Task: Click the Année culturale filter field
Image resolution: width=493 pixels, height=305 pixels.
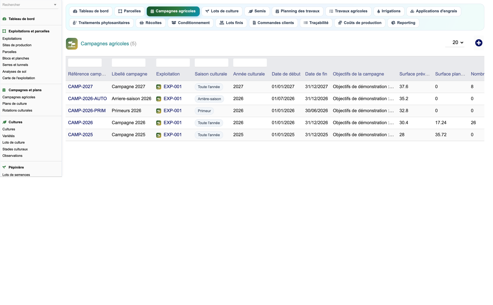Action: coord(250,63)
